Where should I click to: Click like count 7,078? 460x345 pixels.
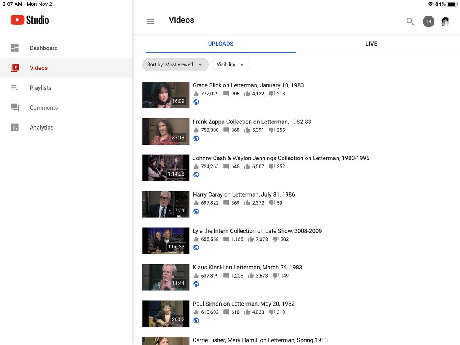(x=262, y=239)
